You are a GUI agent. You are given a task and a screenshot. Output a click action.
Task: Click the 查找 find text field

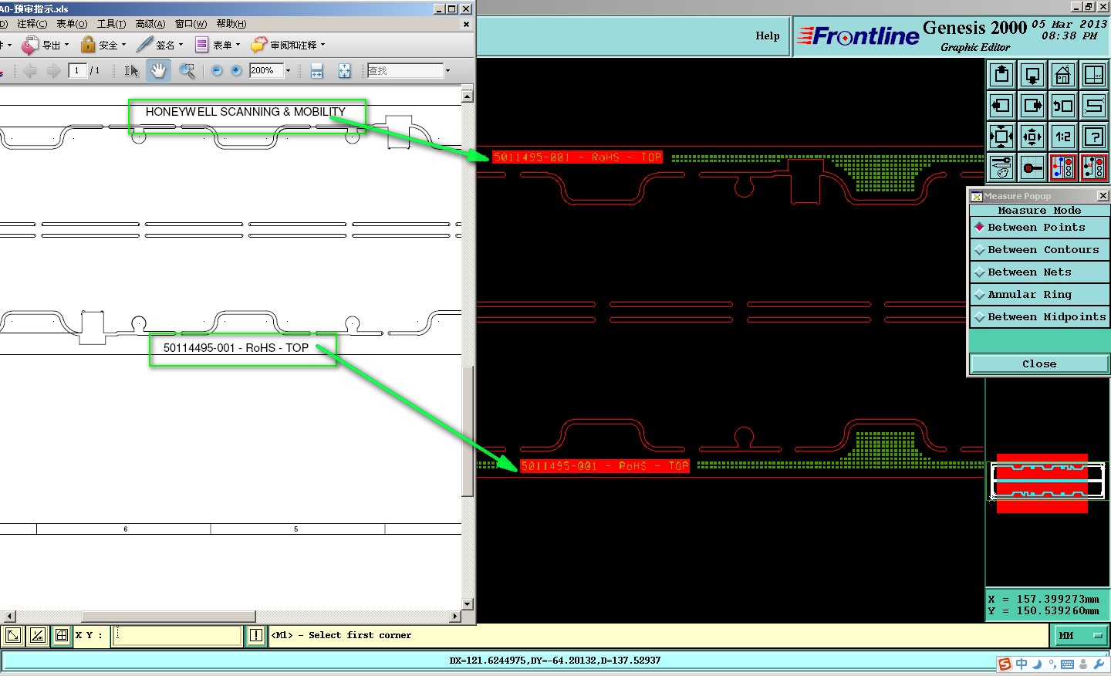pos(405,70)
